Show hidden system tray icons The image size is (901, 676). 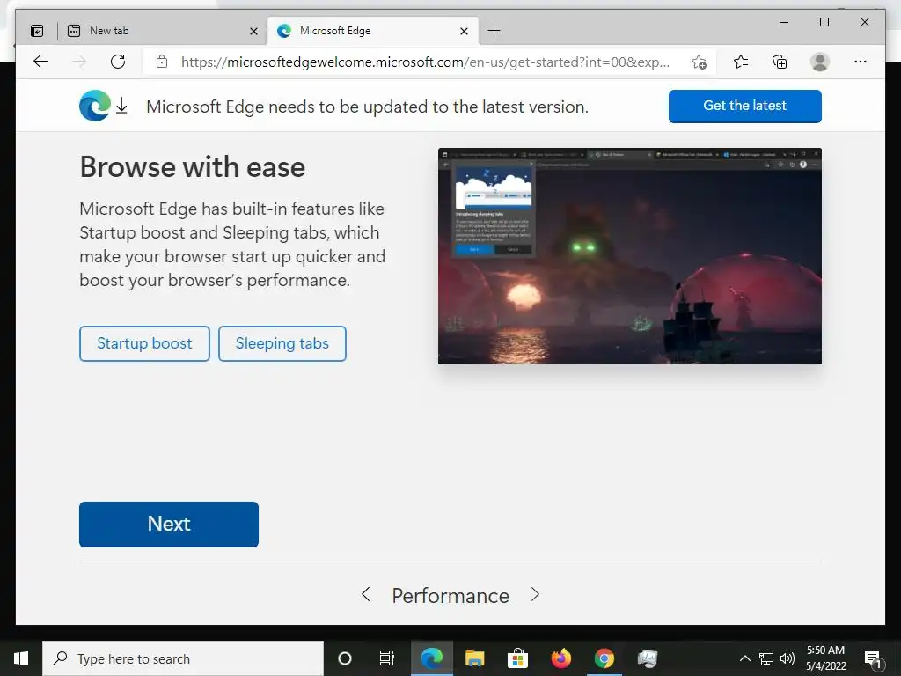744,658
